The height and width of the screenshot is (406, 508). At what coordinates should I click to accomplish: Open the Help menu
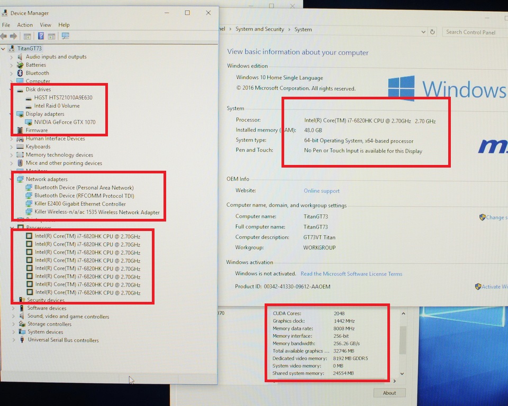[64, 25]
